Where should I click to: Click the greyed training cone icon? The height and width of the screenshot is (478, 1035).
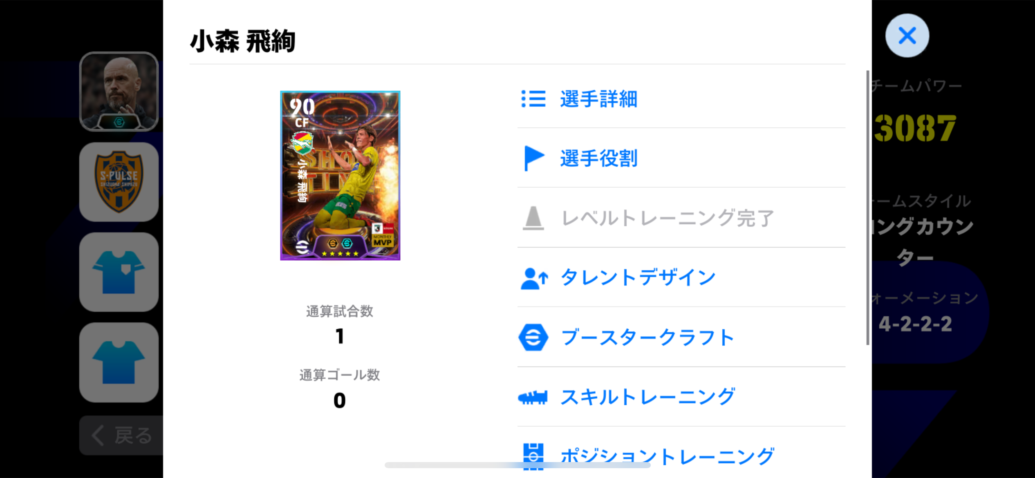point(533,218)
